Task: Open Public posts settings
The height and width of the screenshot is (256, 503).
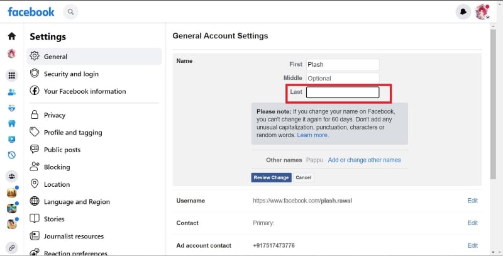Action: click(94, 150)
